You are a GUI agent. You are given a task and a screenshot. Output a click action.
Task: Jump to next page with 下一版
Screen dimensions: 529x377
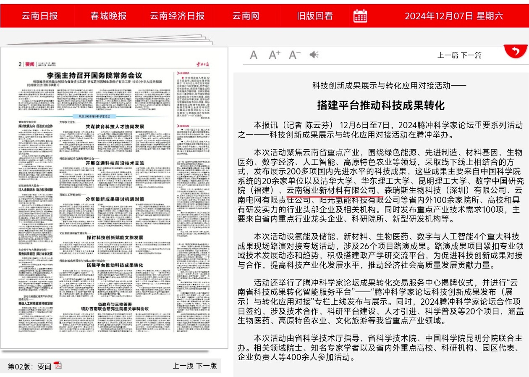[x=207, y=366]
